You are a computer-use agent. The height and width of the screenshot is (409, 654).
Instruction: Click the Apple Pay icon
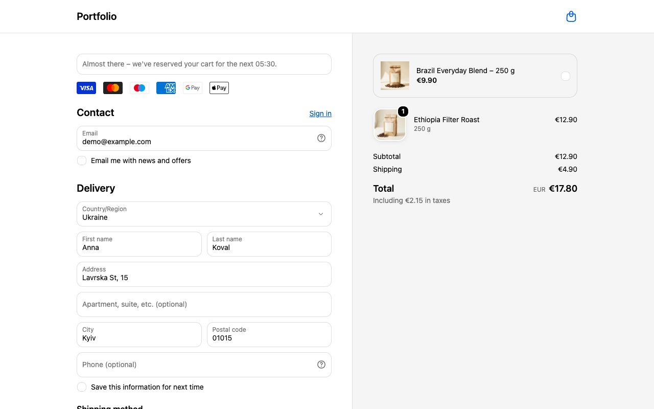tap(219, 88)
